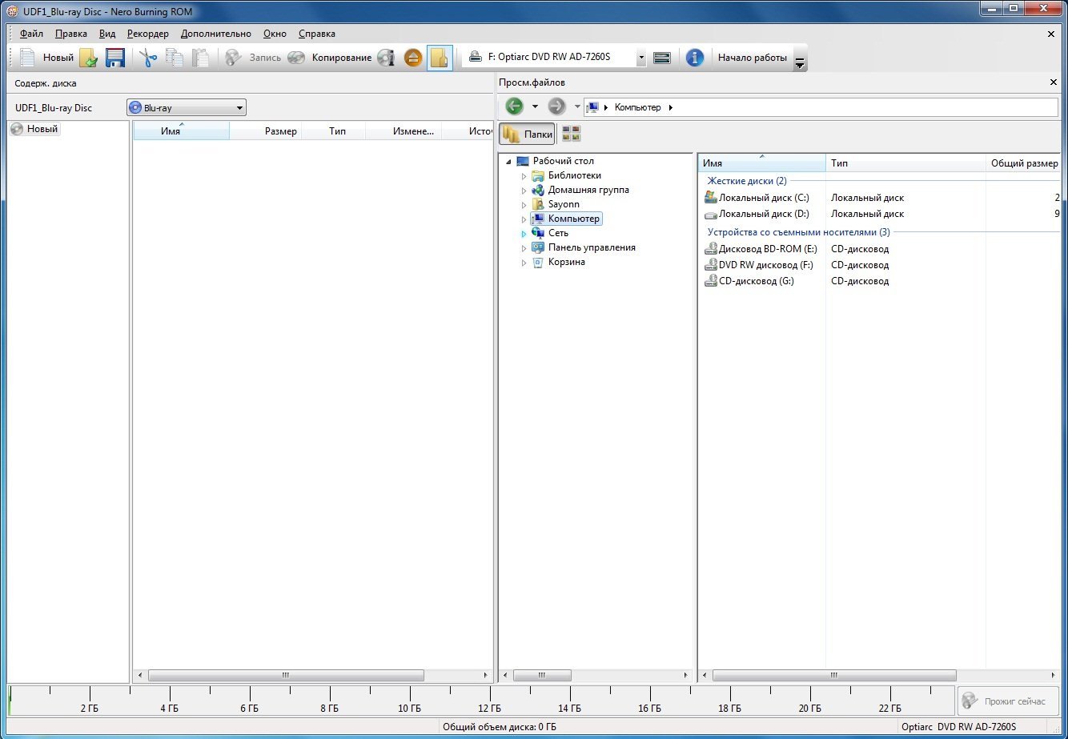Click the choose recorder drive icon
The image size is (1068, 739).
(x=661, y=58)
